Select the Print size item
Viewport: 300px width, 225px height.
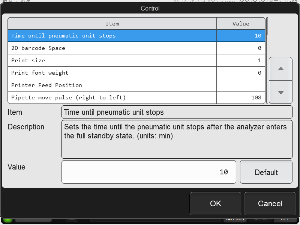(x=112, y=60)
